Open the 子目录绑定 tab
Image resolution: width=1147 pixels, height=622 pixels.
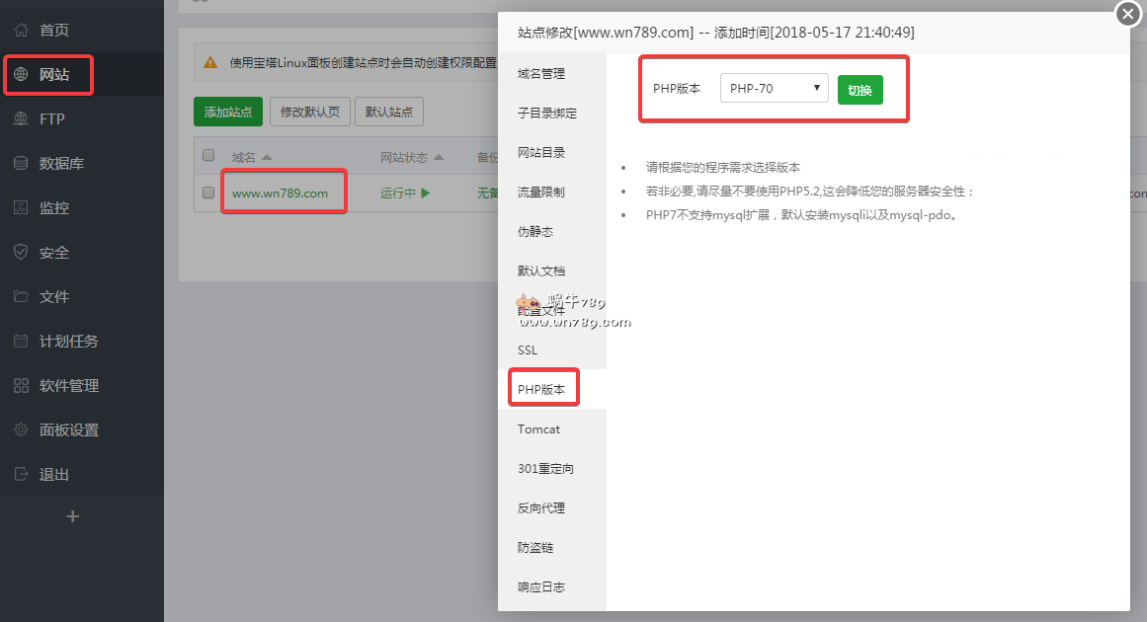(x=547, y=114)
